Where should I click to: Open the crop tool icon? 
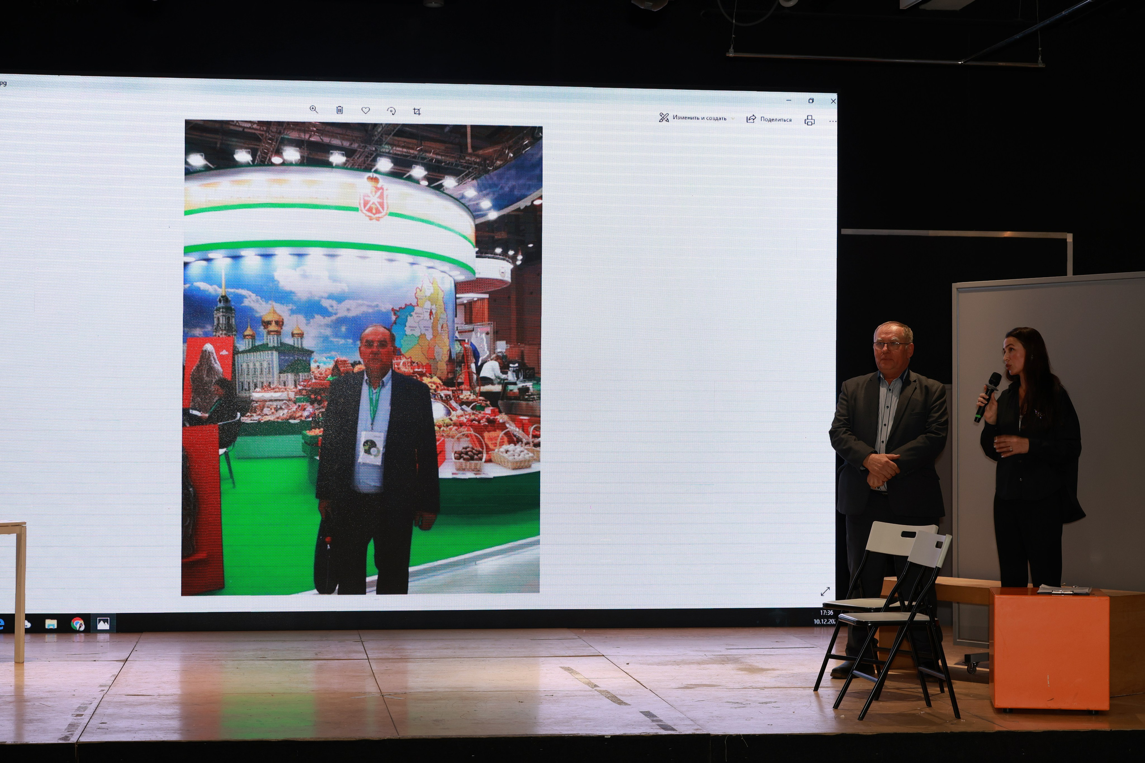click(417, 111)
